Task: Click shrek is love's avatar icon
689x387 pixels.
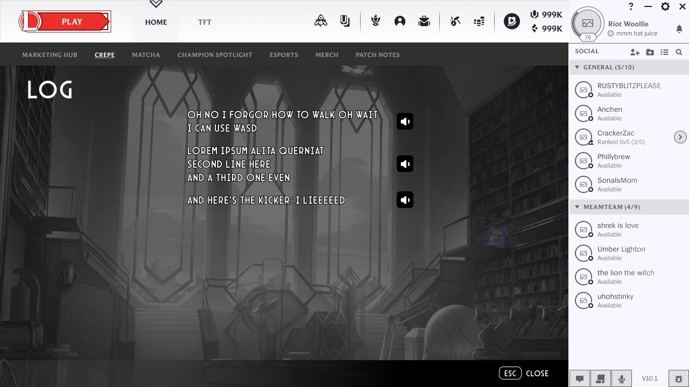Action: (583, 230)
